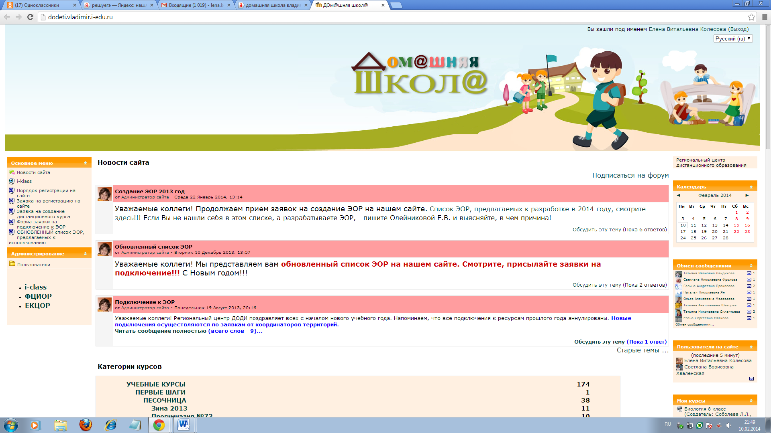Reload the page with the refresh button
This screenshot has width=771, height=433.
pos(30,17)
